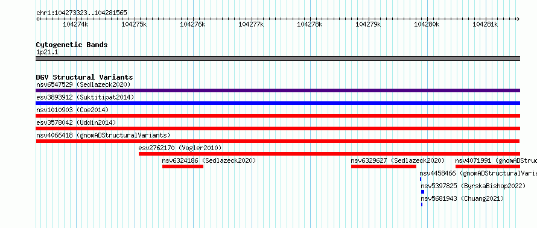The height and width of the screenshot is (228, 537).
Task: Select the red nsv4071991 variant bar
Action: click(488, 166)
